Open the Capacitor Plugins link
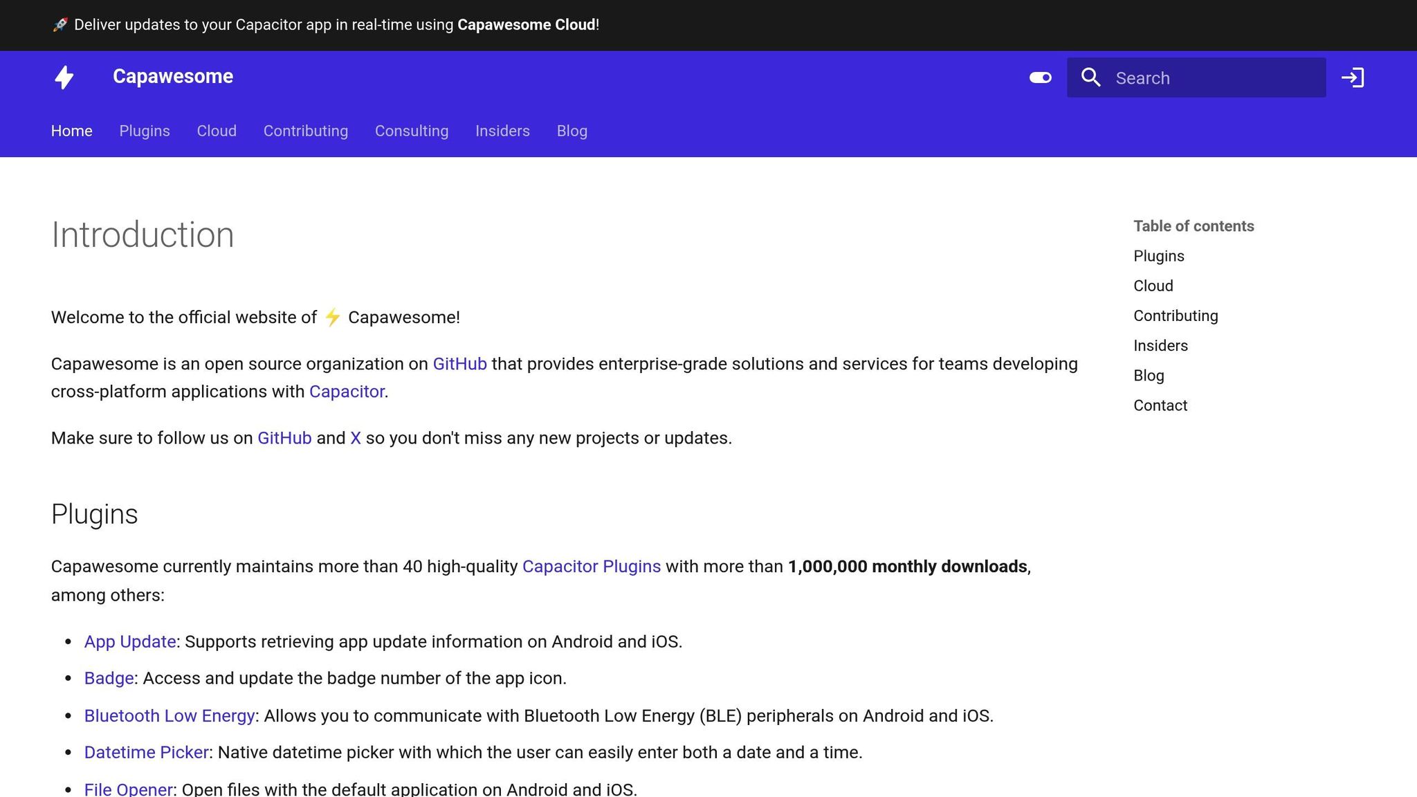 (592, 567)
